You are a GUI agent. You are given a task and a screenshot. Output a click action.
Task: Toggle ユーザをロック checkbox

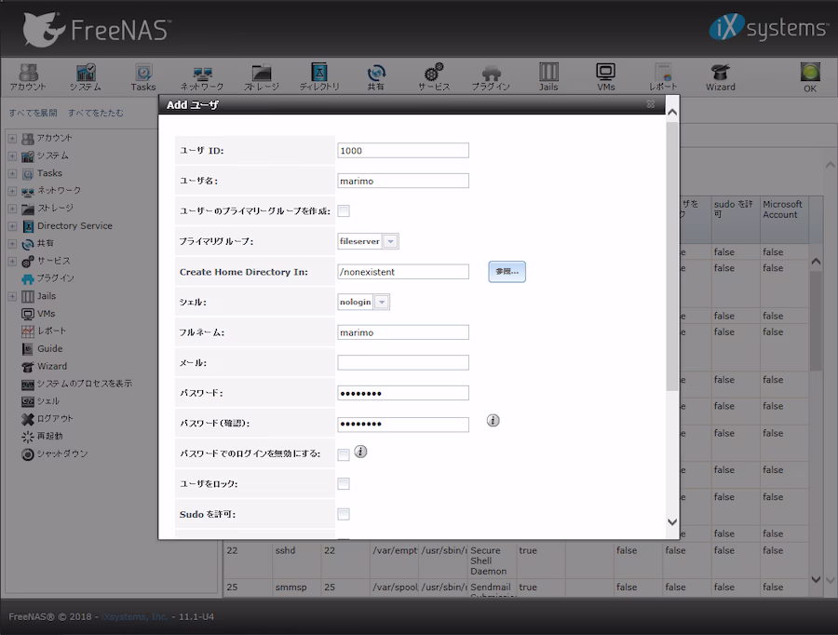(x=344, y=484)
